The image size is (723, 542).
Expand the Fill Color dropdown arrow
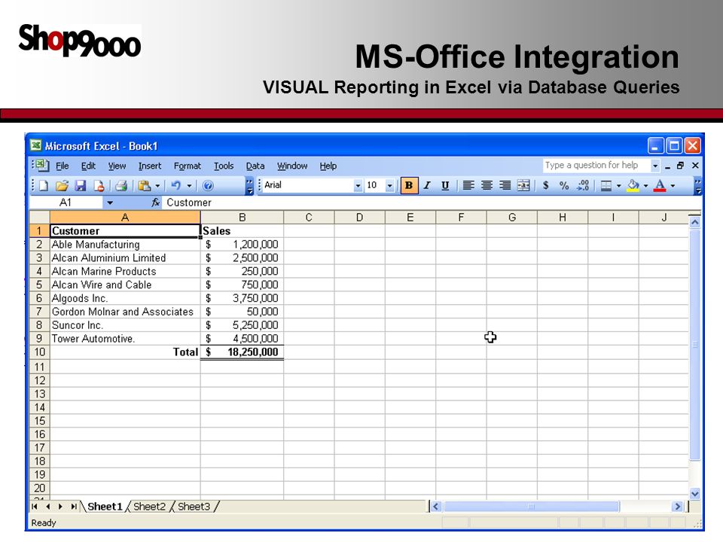tap(645, 186)
